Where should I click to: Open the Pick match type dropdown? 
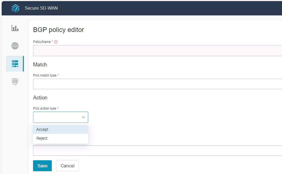(157, 84)
